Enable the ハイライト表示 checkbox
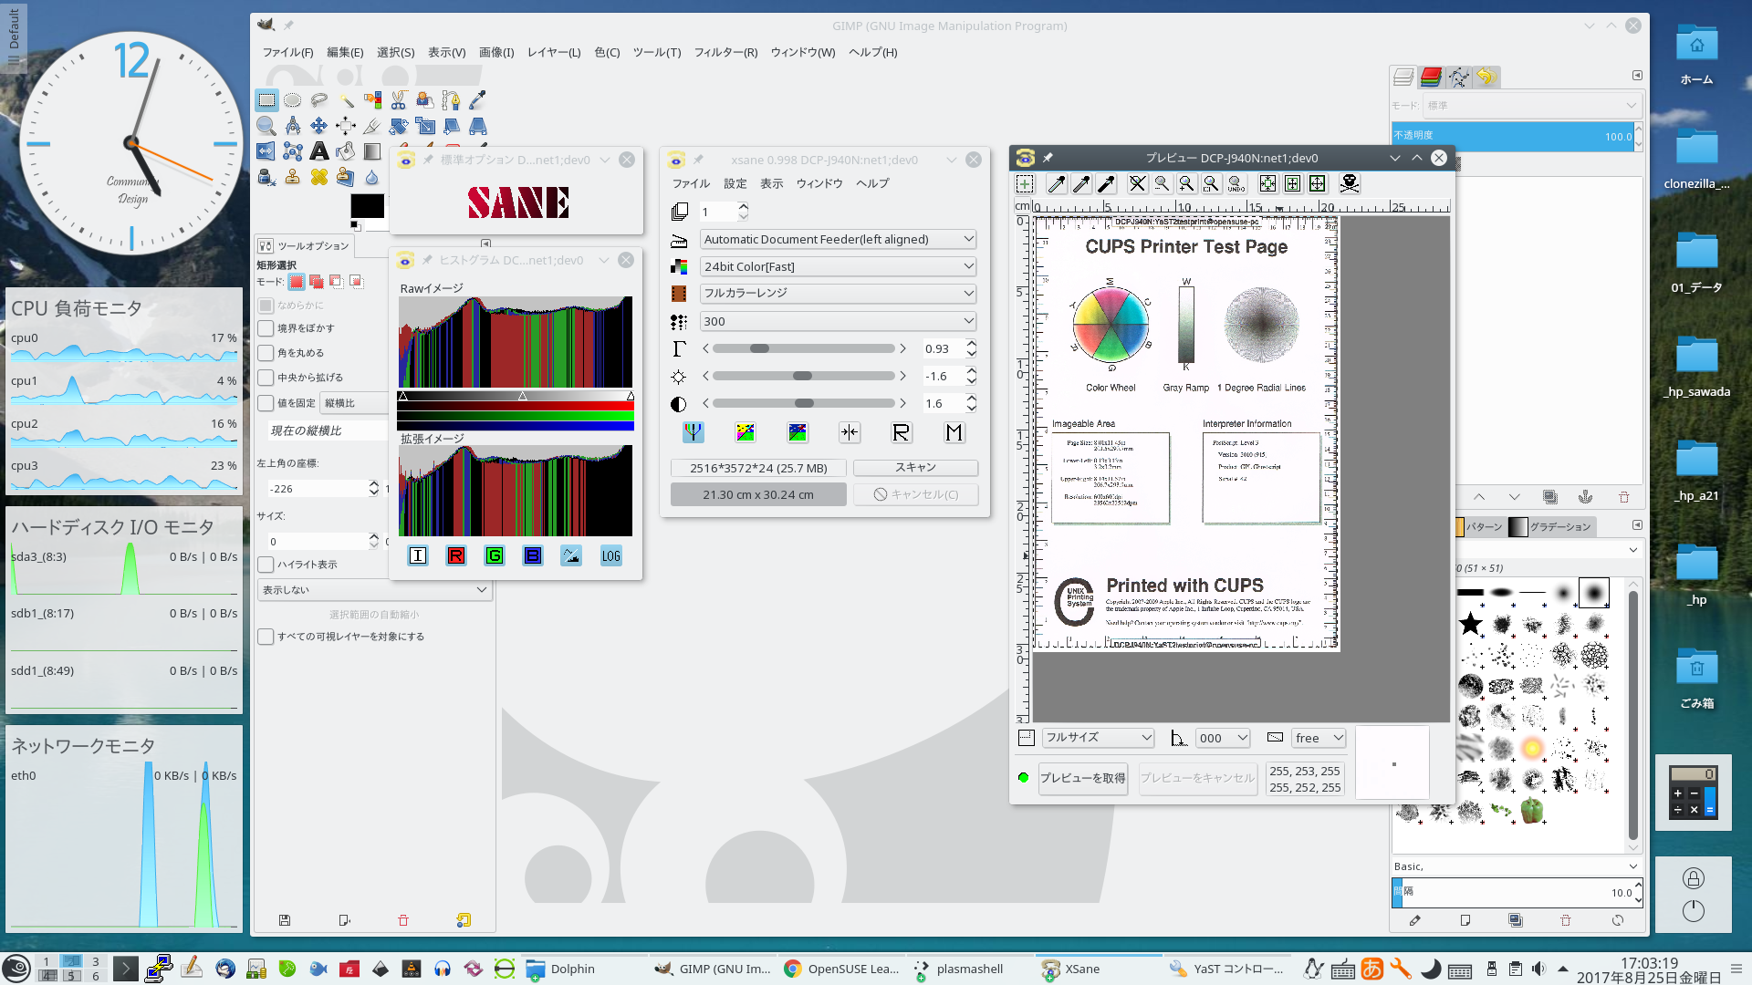Screen dimensions: 1752x985 (x=266, y=565)
